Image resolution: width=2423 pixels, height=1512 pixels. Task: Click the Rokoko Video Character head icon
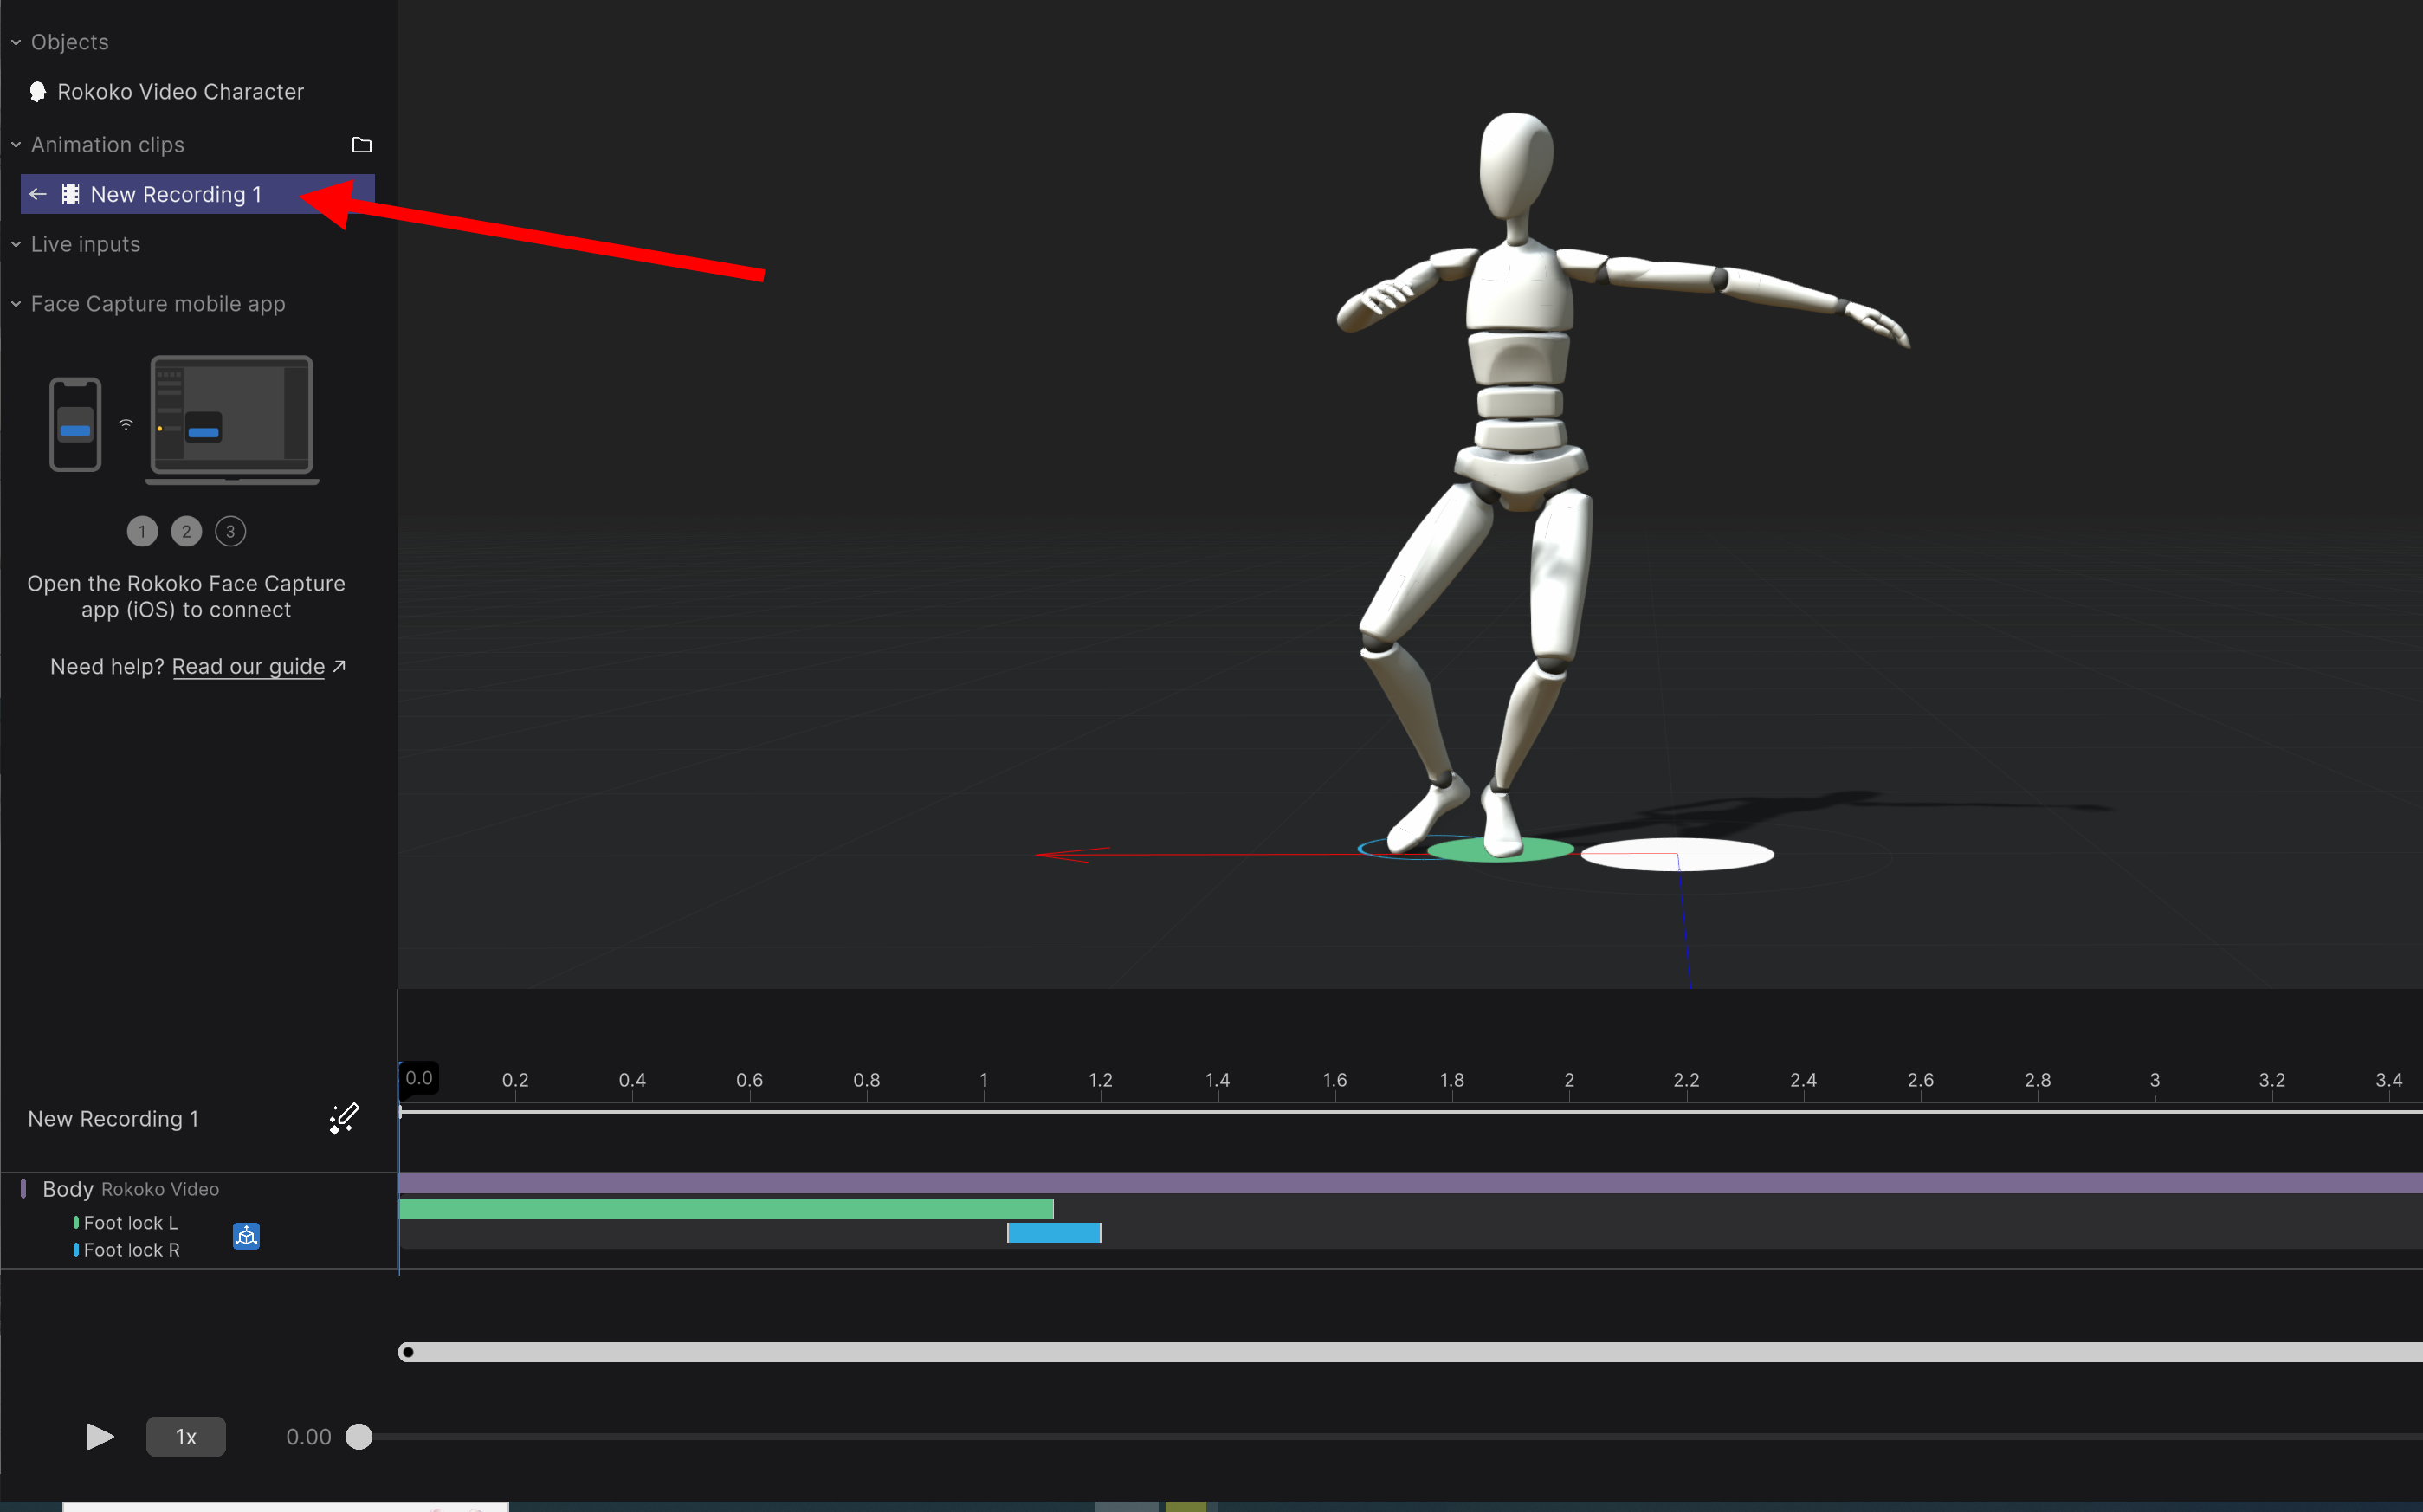(38, 92)
